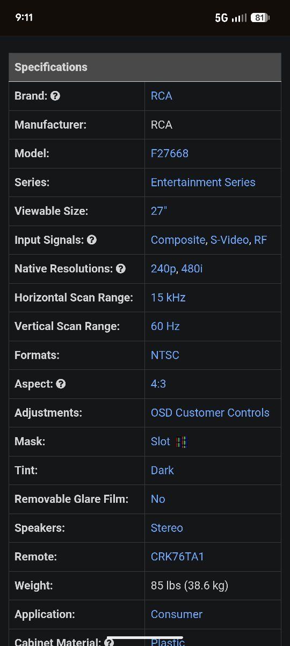This screenshot has height=646, width=290.
Task: Tap the Cabinet Material help icon
Action: 109,642
